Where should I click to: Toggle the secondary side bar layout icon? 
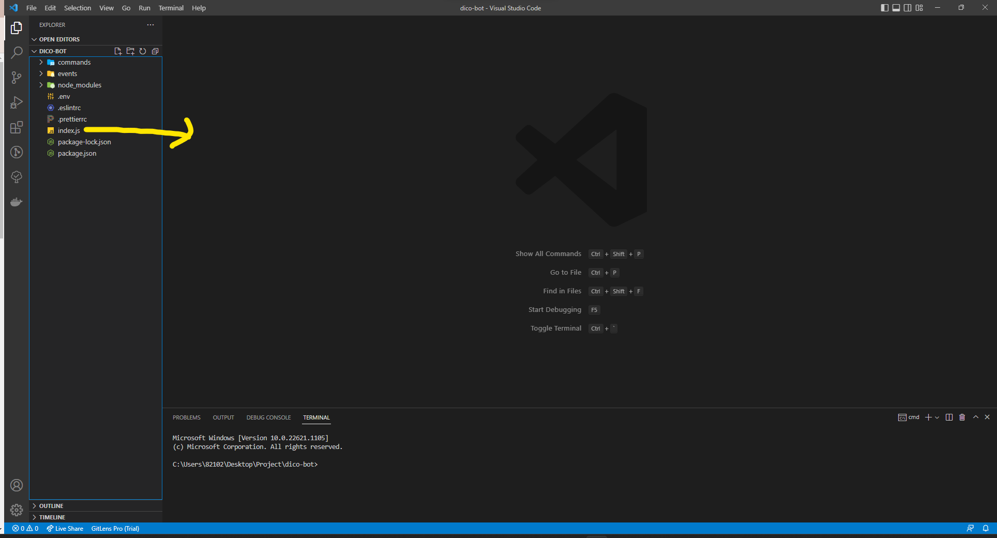[x=908, y=8]
